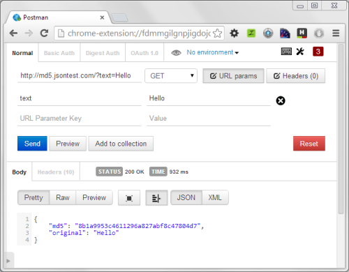Switch to the OAuth 1.0 tab
Screen dimensions: 349x272
[144, 53]
